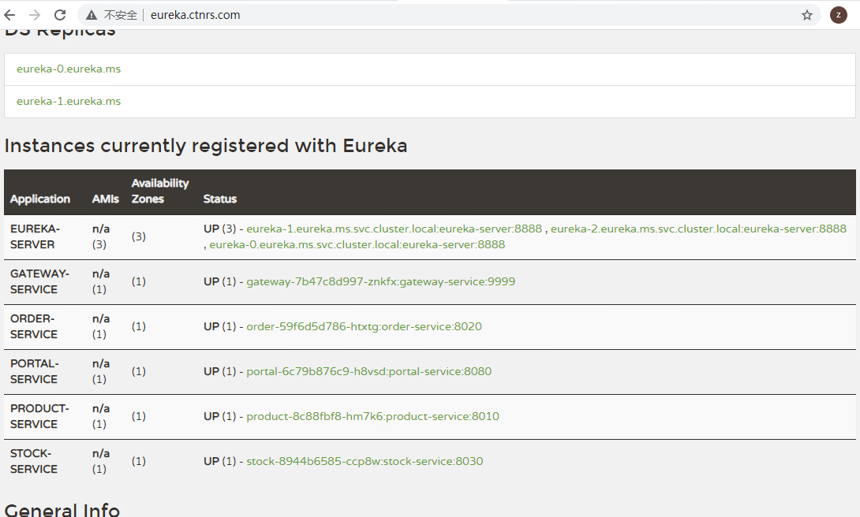Click the browser forward arrow
This screenshot has width=860, height=517.
click(35, 15)
